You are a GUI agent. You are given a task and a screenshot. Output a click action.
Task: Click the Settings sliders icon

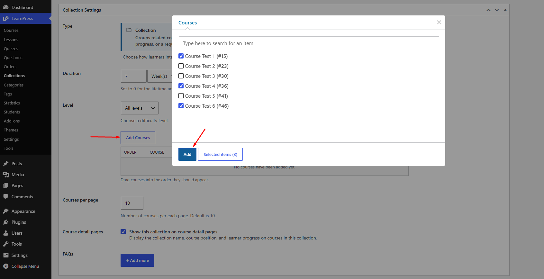pos(6,255)
